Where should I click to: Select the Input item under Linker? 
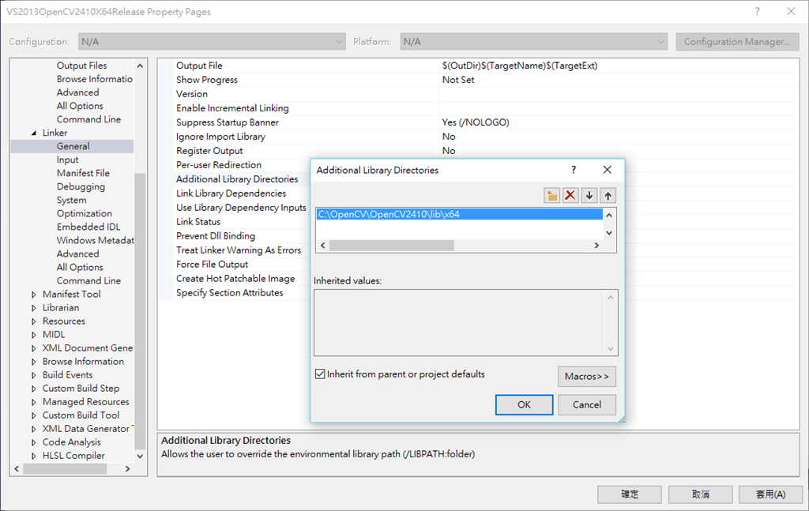click(x=68, y=160)
